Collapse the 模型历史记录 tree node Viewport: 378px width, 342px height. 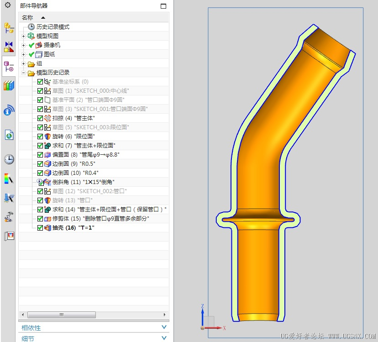click(x=23, y=73)
